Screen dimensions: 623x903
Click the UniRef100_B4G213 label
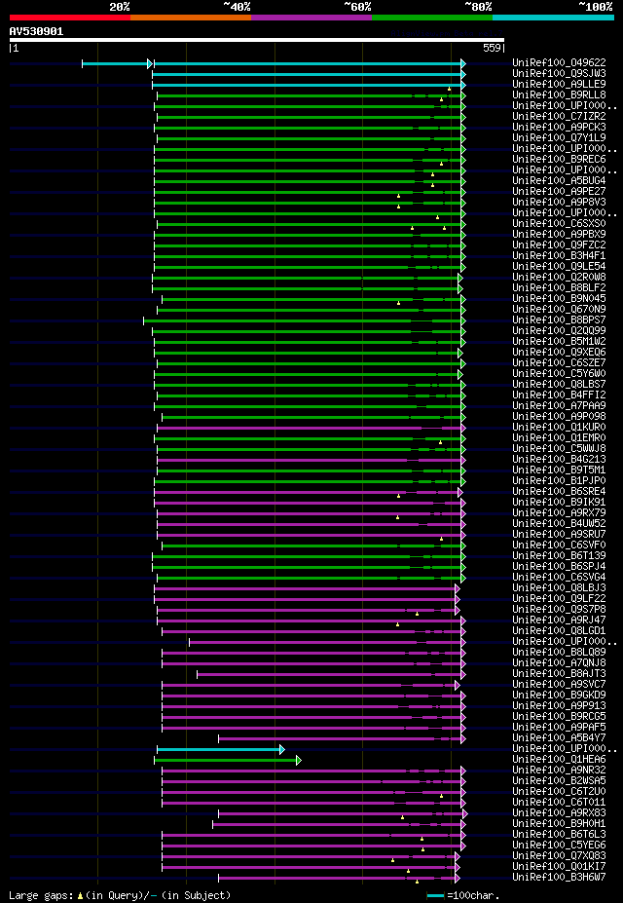[559, 460]
